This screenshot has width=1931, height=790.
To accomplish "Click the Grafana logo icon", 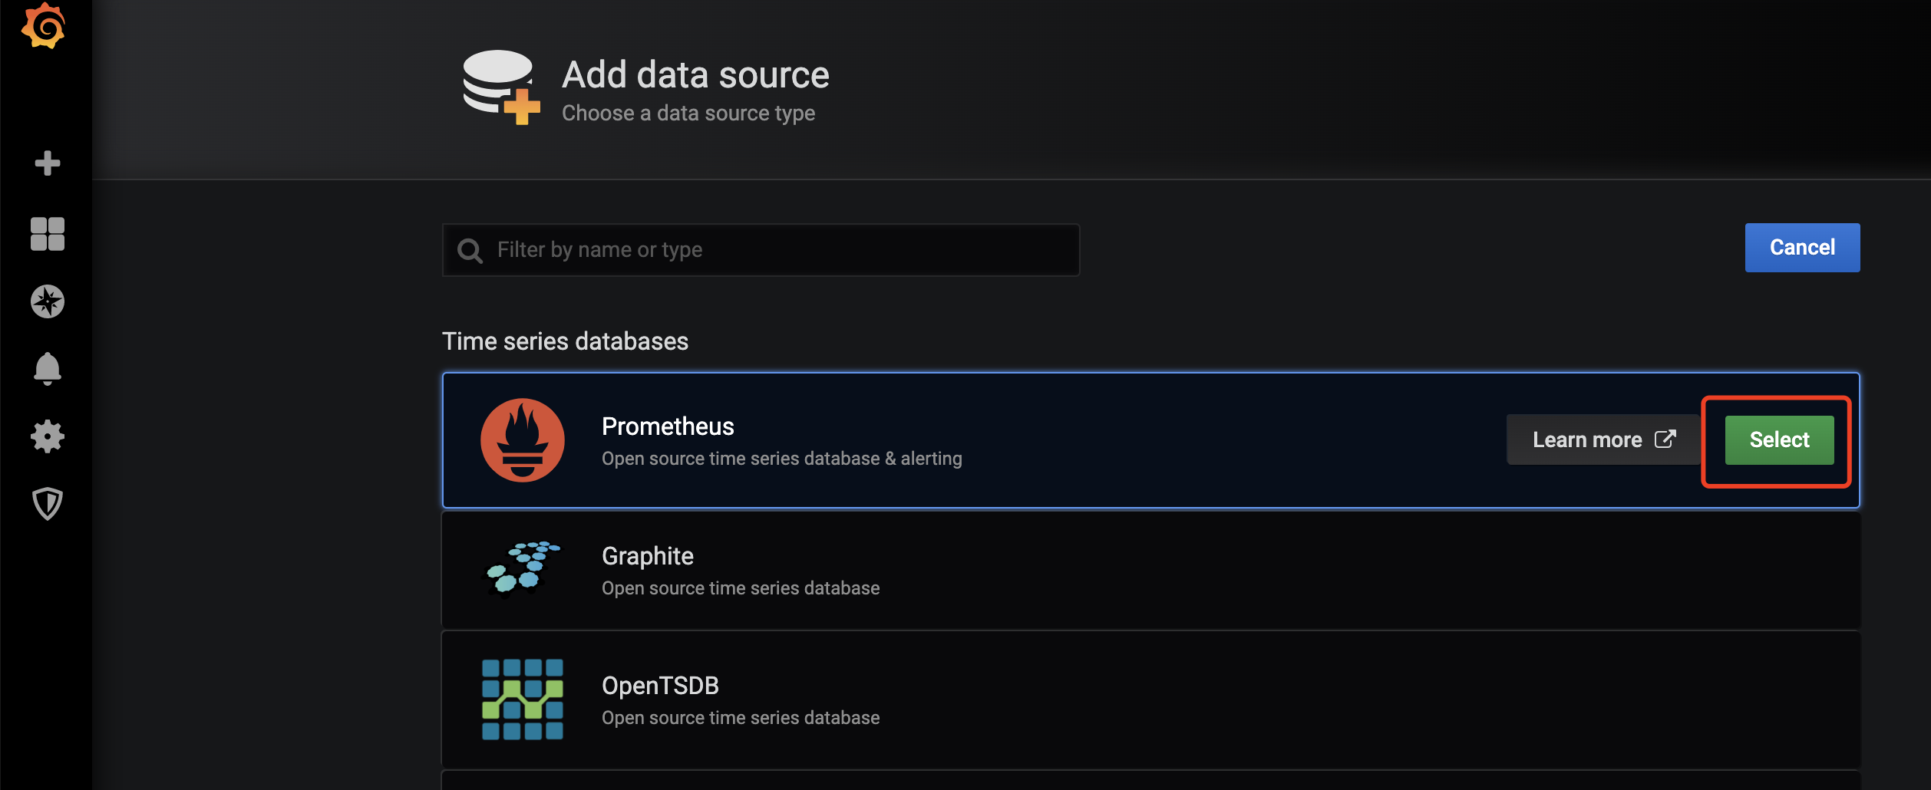I will [x=44, y=27].
